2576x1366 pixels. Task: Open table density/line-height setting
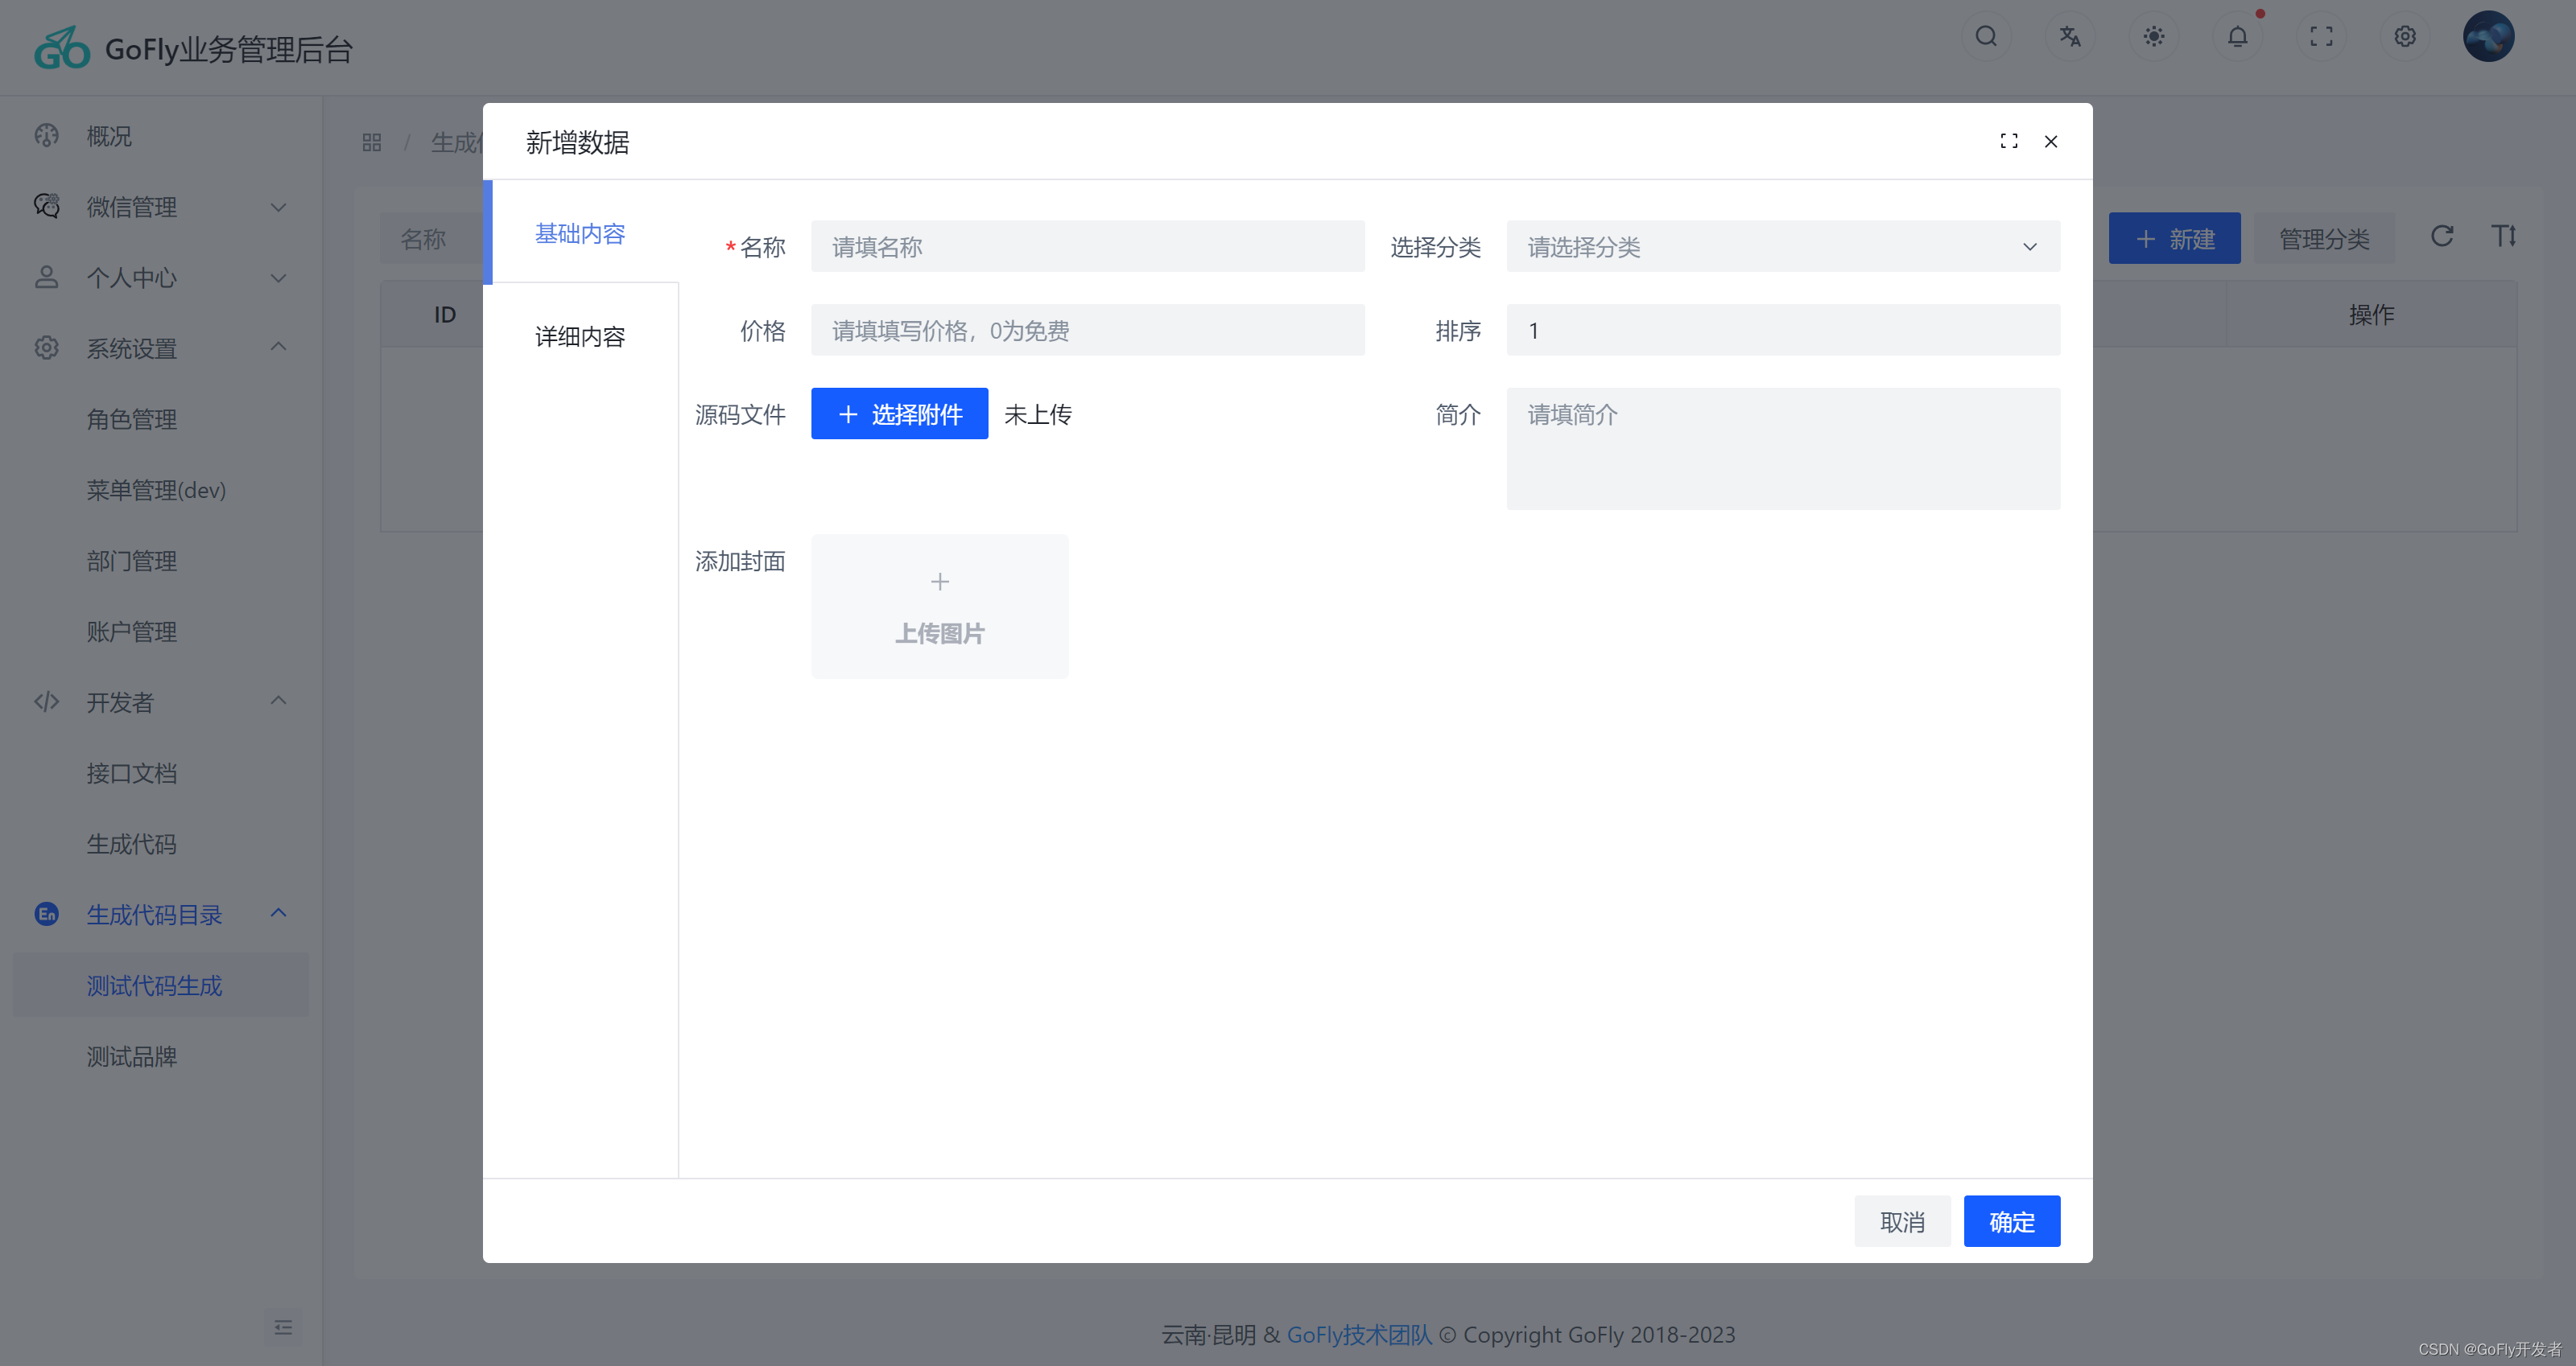2504,237
